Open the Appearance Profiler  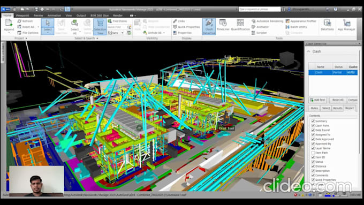click(x=301, y=21)
